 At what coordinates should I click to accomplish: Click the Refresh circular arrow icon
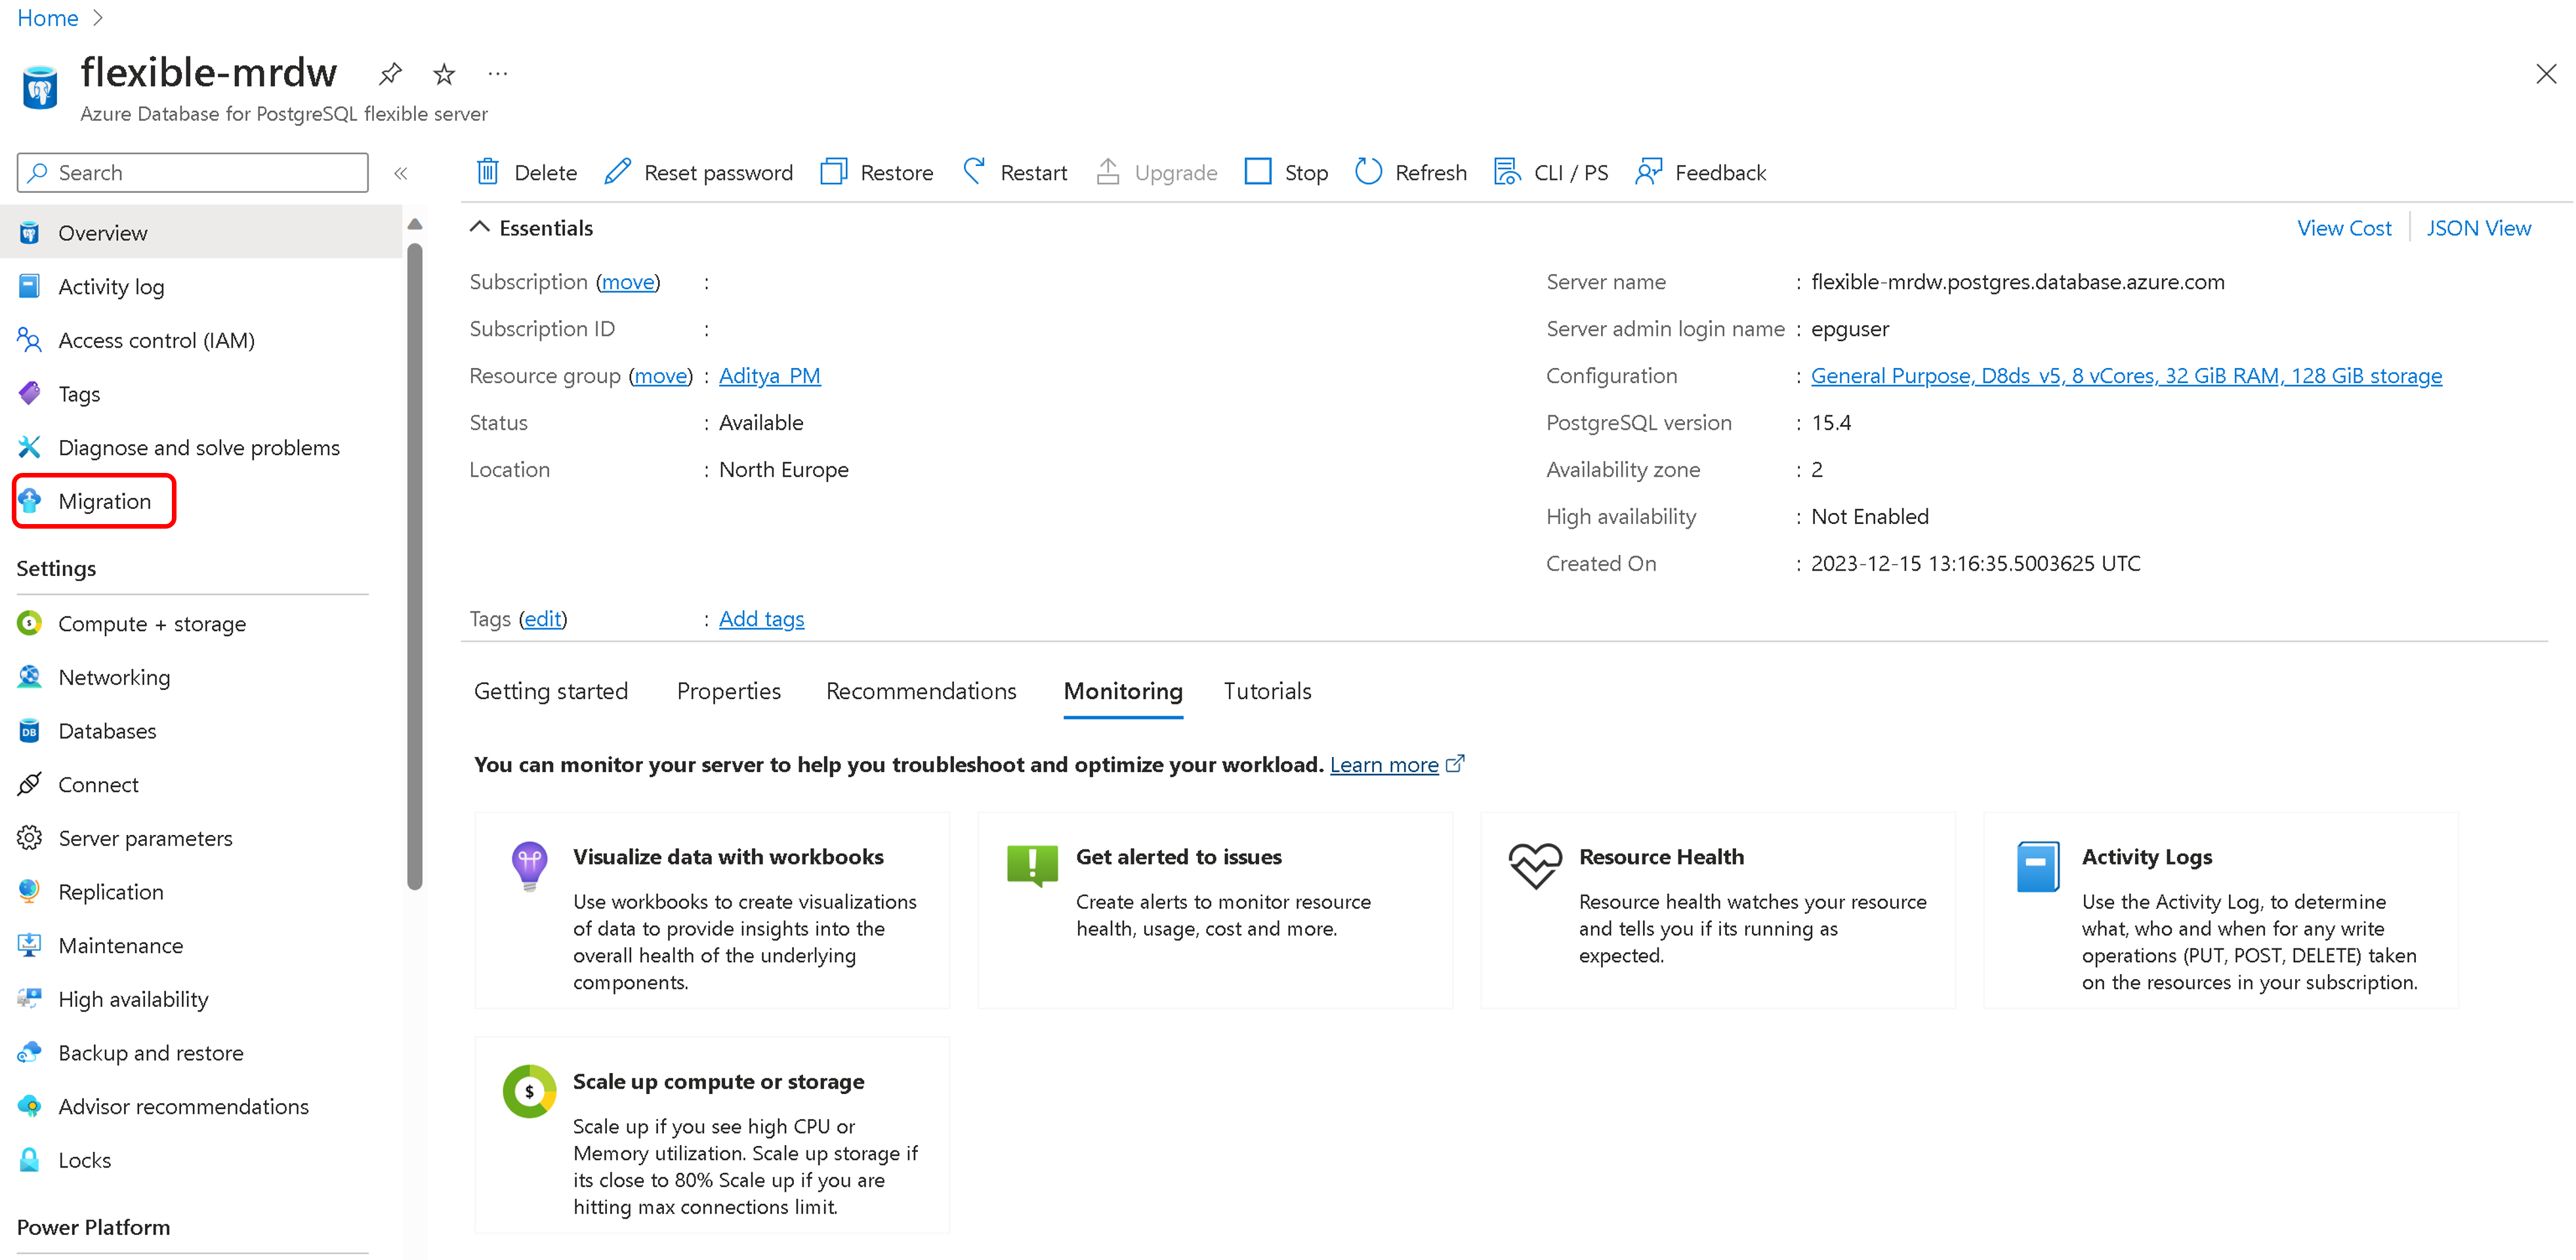pyautogui.click(x=1368, y=172)
